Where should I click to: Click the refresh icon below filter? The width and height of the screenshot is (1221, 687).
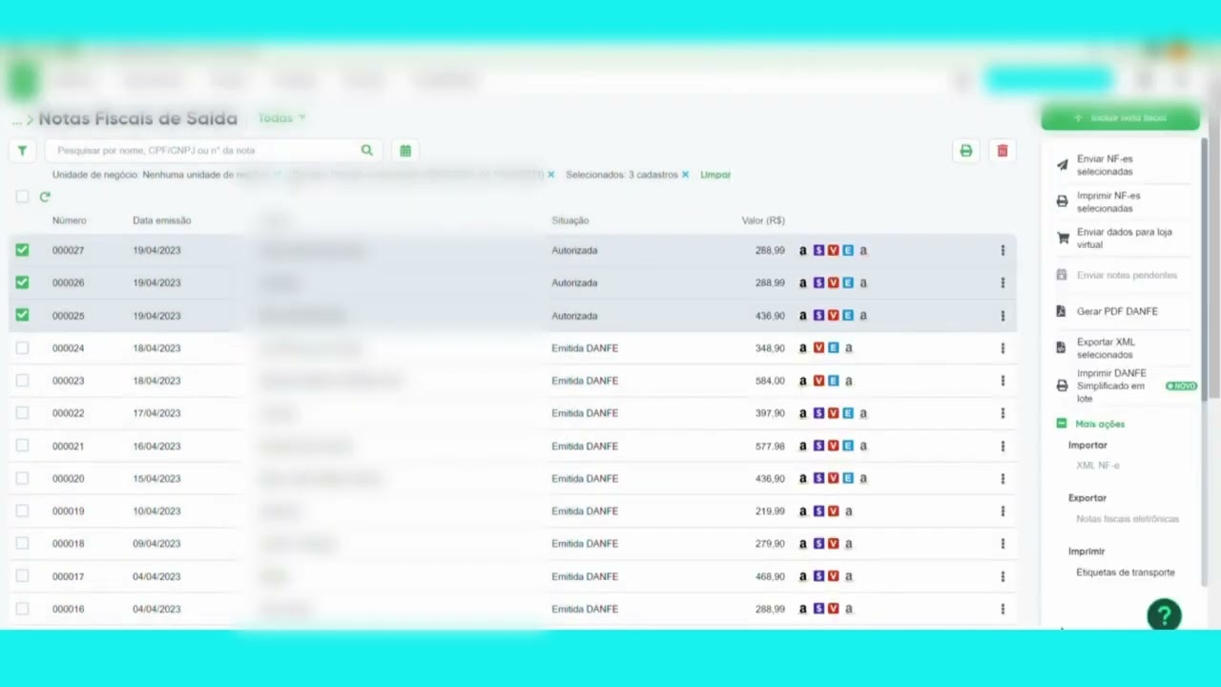point(45,198)
